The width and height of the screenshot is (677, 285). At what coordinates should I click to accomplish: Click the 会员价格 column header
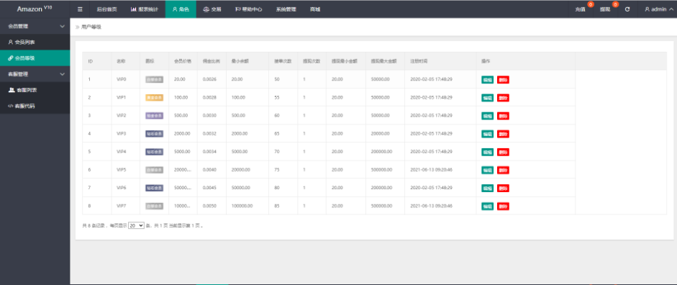[183, 61]
